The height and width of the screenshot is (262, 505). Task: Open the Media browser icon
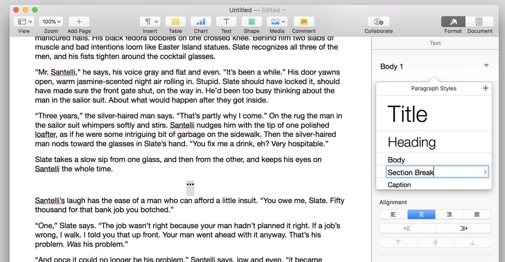click(x=274, y=22)
